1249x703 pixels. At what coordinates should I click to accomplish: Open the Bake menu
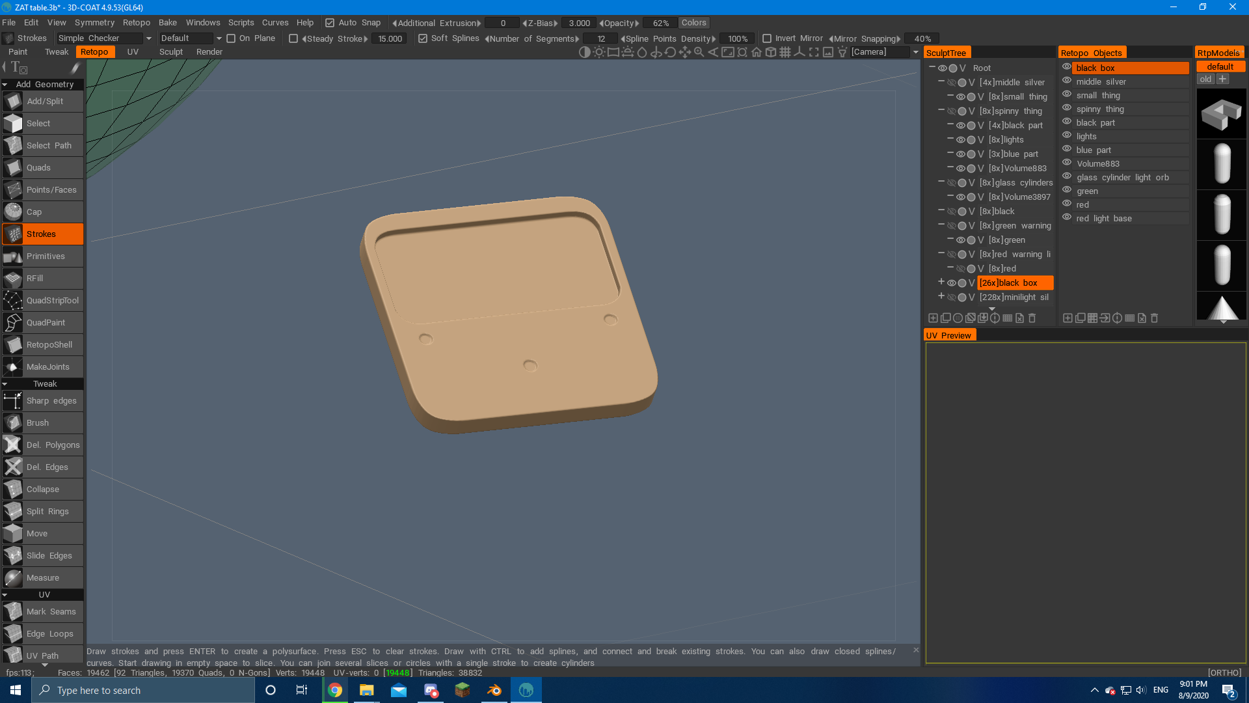(x=167, y=23)
